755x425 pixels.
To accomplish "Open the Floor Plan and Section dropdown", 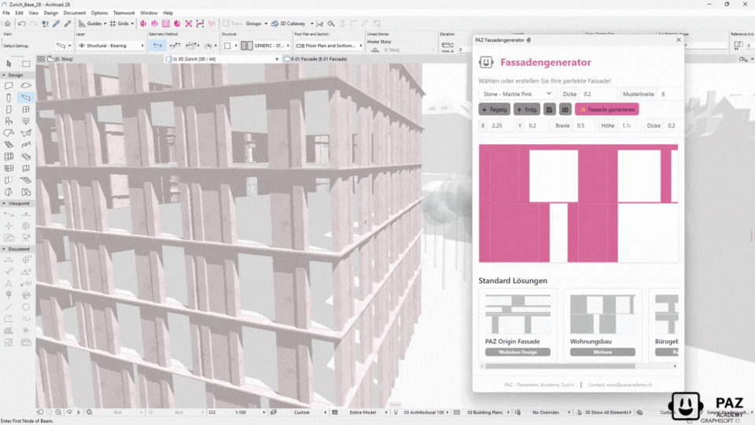I will click(329, 46).
